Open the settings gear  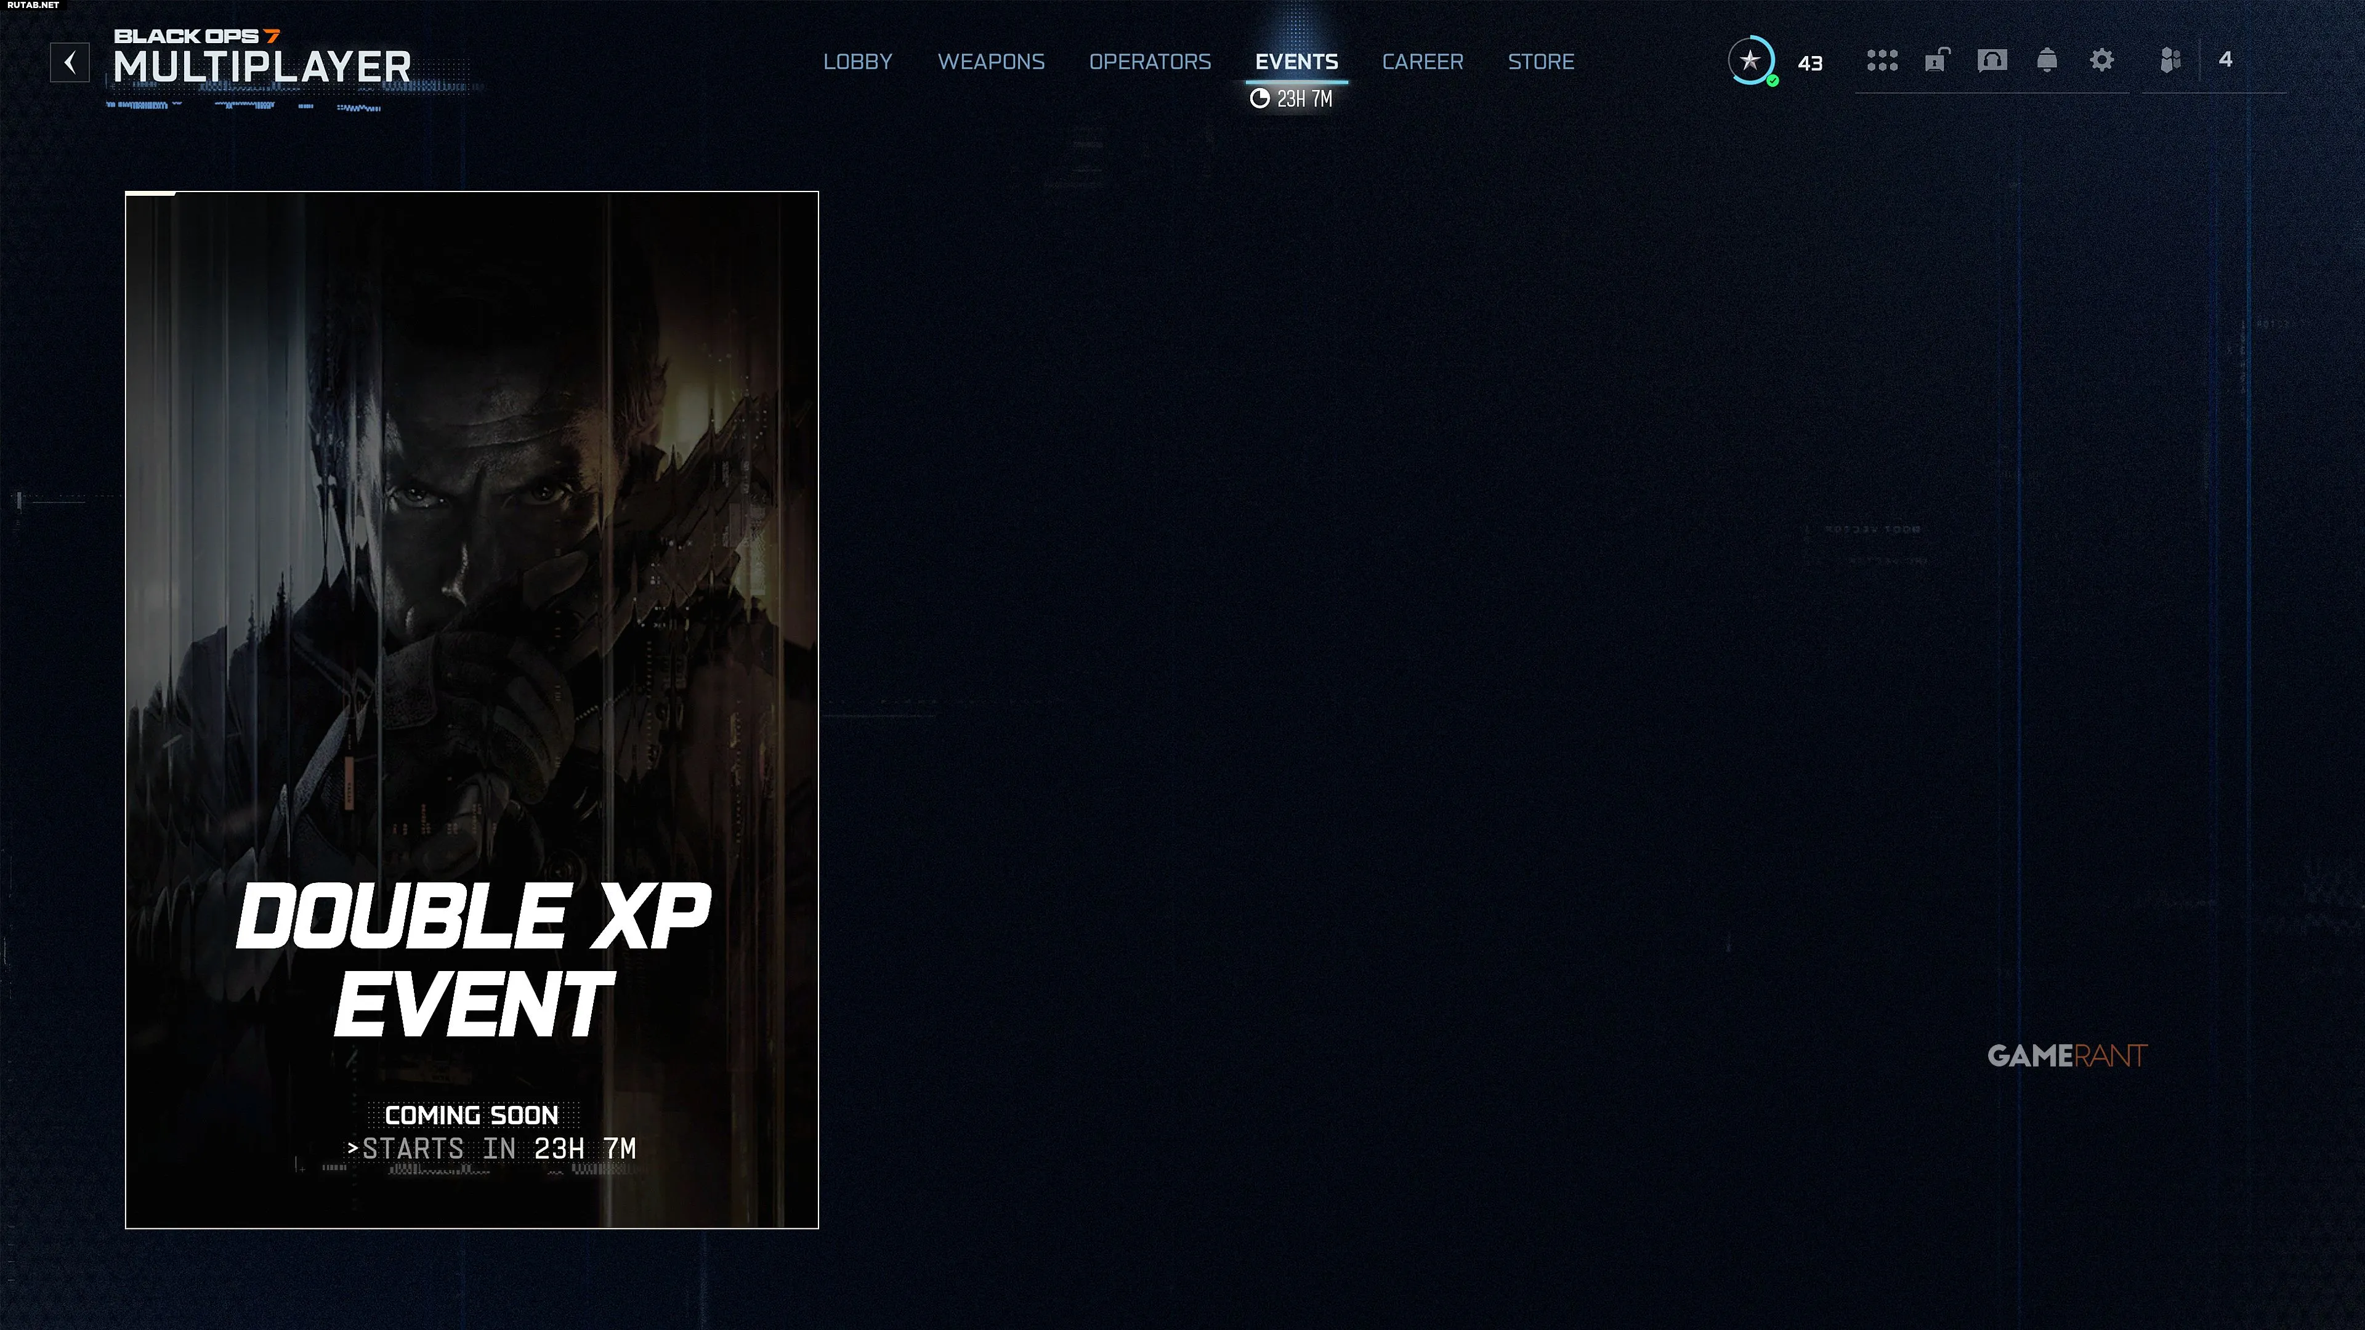[x=2101, y=60]
